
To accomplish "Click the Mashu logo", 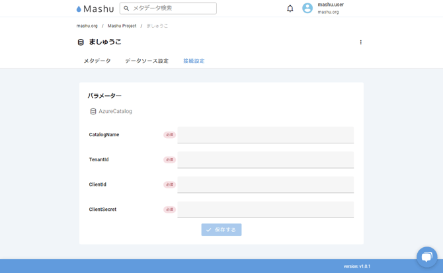I will click(95, 9).
